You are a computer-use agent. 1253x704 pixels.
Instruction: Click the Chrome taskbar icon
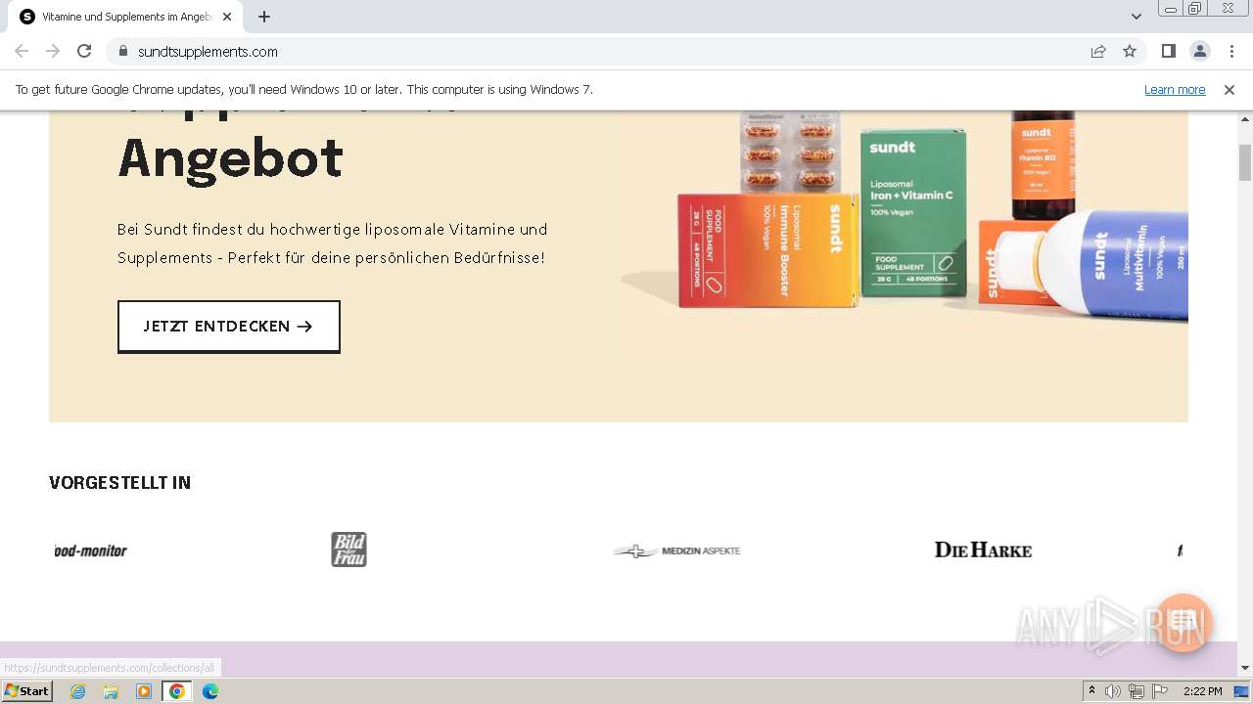tap(176, 691)
